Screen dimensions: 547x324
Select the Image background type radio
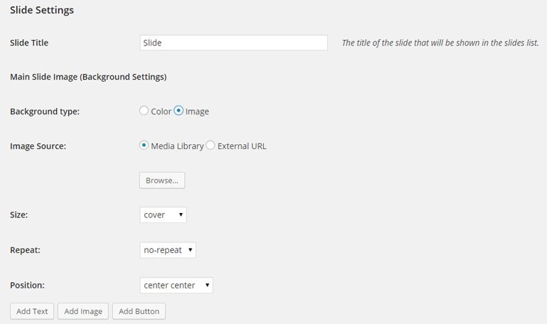pos(179,111)
